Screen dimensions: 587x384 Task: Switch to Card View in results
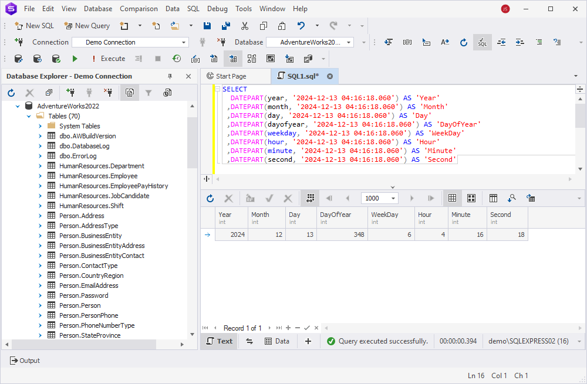pyautogui.click(x=471, y=199)
